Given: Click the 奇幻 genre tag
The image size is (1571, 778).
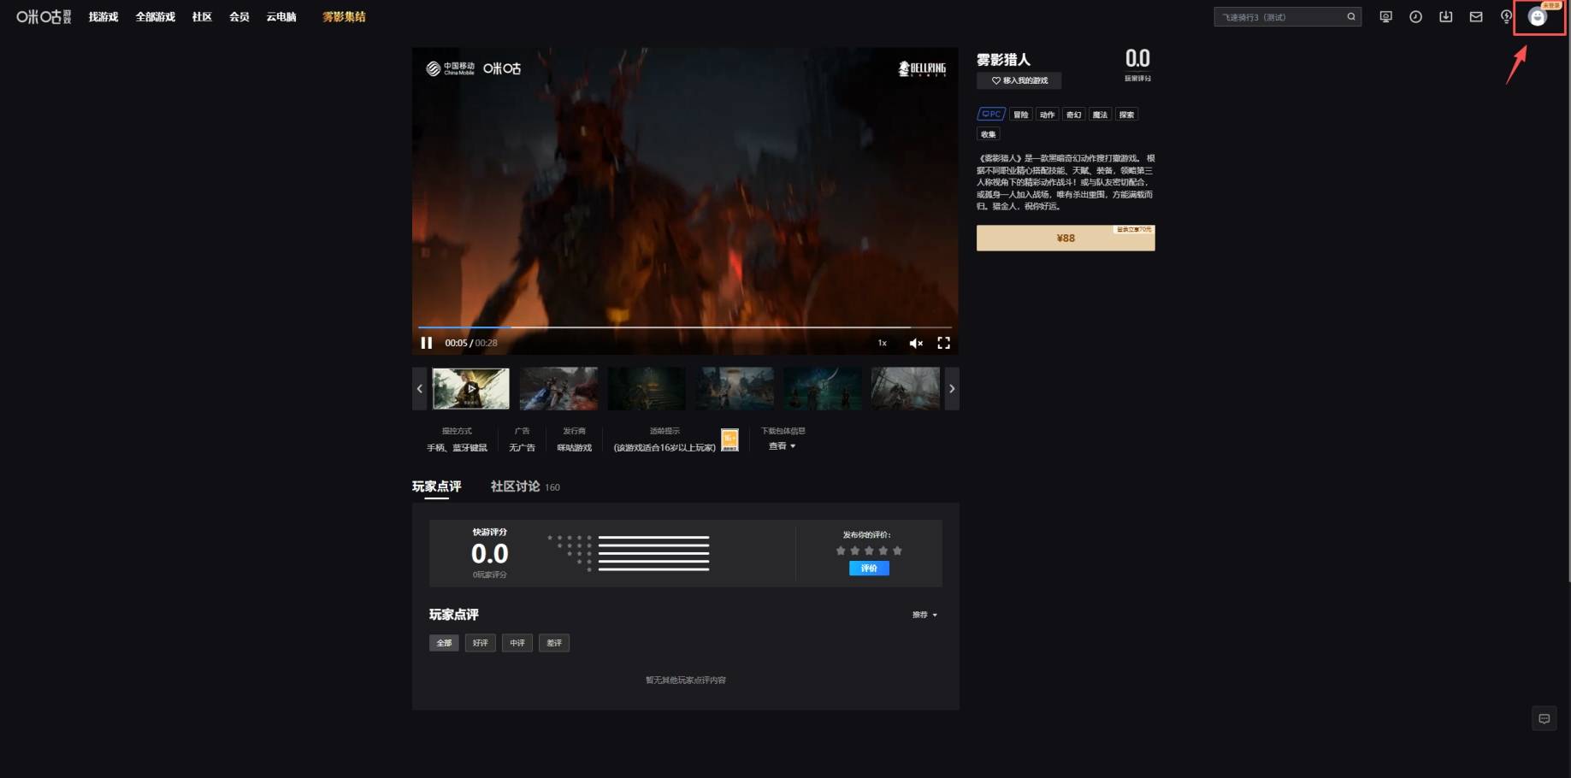Looking at the screenshot, I should (1074, 115).
